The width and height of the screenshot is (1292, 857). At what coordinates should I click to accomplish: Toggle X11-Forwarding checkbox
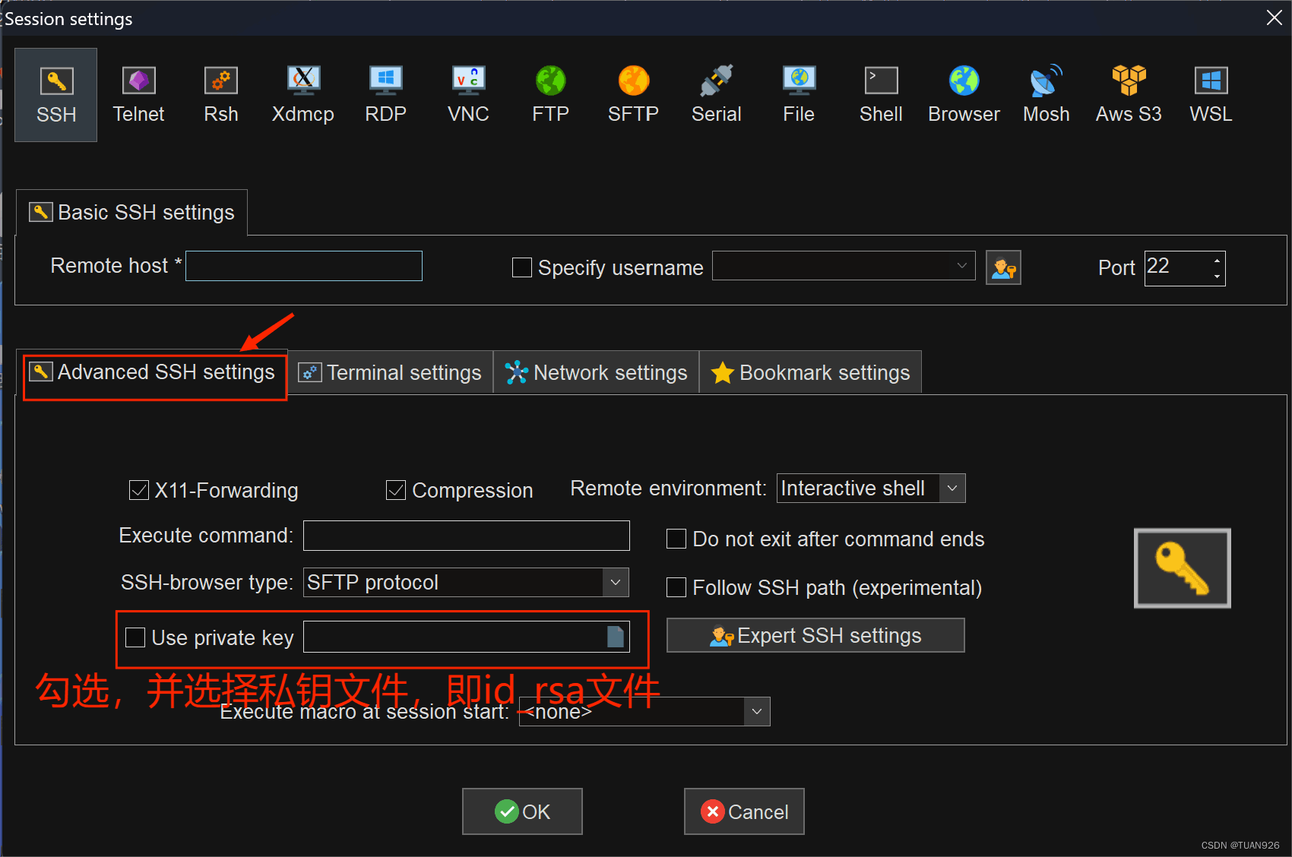(x=139, y=490)
